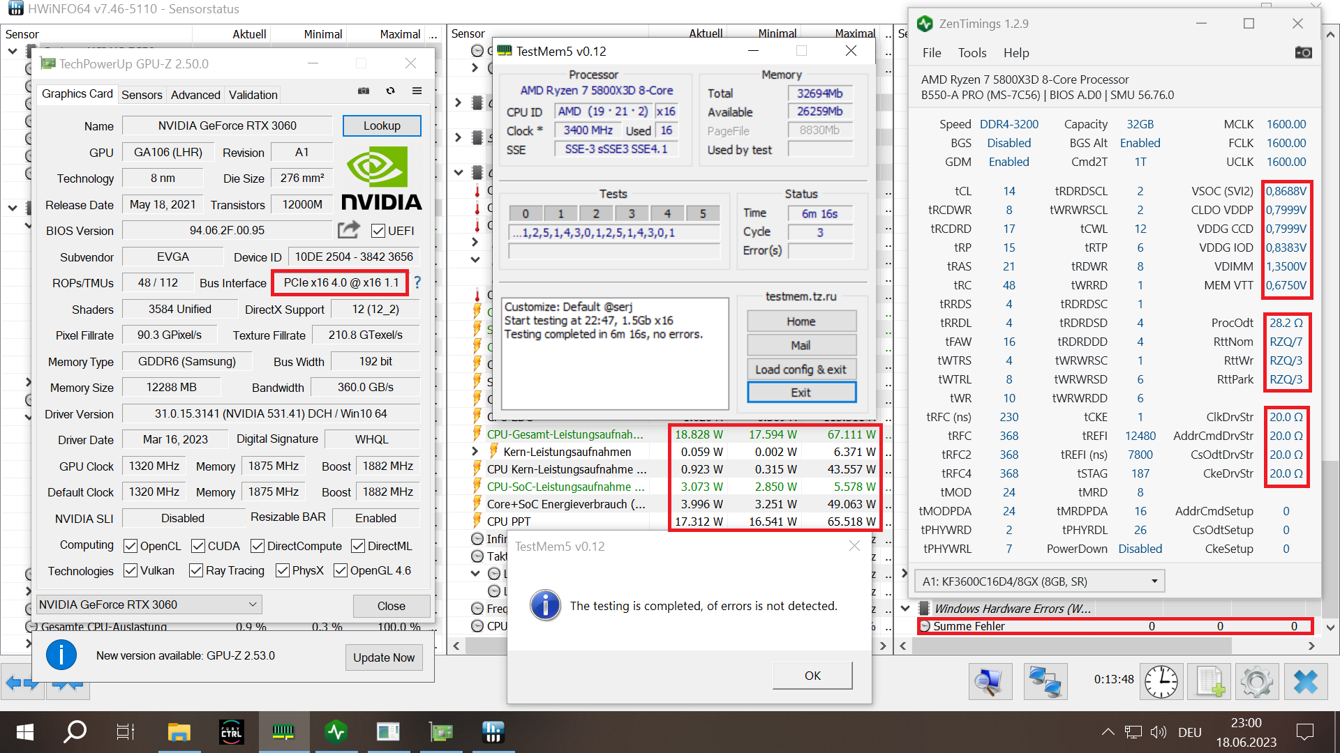Open the ZenTimings Tools menu
The height and width of the screenshot is (753, 1340).
(972, 53)
